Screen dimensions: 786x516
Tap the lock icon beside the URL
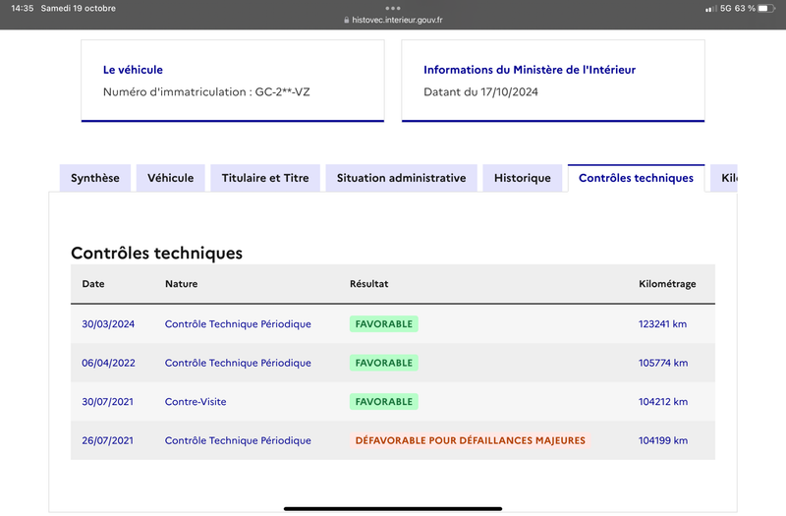347,20
